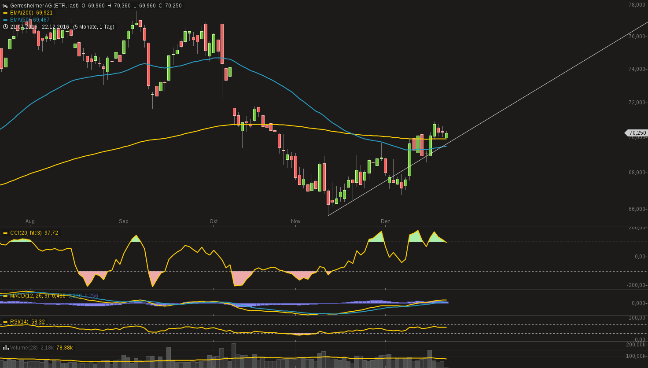This screenshot has width=648, height=368.
Task: Select the MACD(12, 26, 9) indicator label
Action: click(29, 296)
